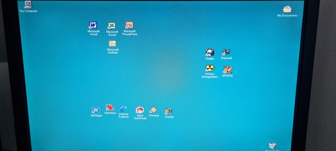Image resolution: width=336 pixels, height=151 pixels.
Task: Select the WinZip shortcut icon
Action: point(169,112)
